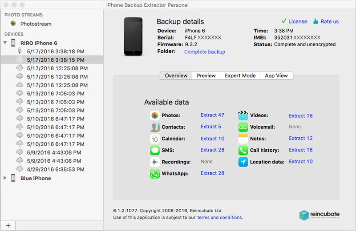The image size is (356, 231).
Task: Click the iTunes icon beside 5/17/2016 3:38:15 PM
Action: [x=20, y=60]
